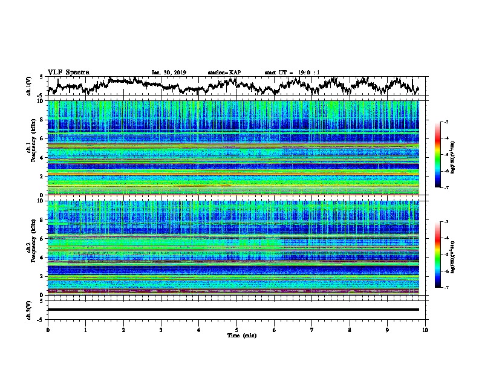
Task: Click the "2" kHz tick on ch.2 spectrogram
Action: (x=43, y=276)
